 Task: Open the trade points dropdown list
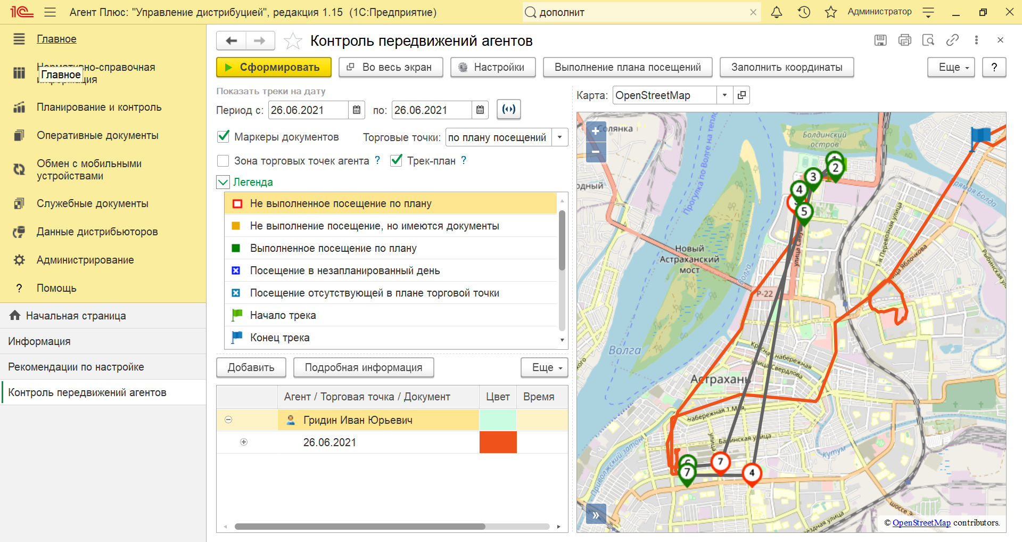pos(559,137)
